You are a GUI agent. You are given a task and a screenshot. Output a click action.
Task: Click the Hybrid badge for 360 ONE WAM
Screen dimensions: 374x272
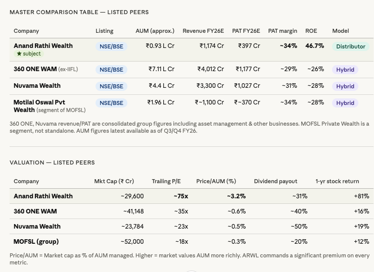(345, 70)
